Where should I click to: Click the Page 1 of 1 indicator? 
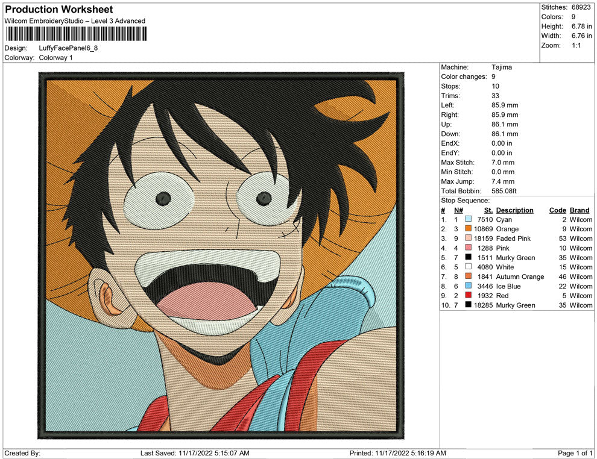pyautogui.click(x=575, y=453)
